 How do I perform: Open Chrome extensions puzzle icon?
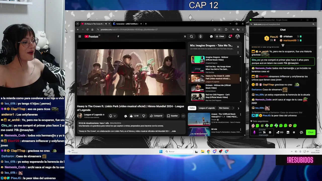[226, 29]
